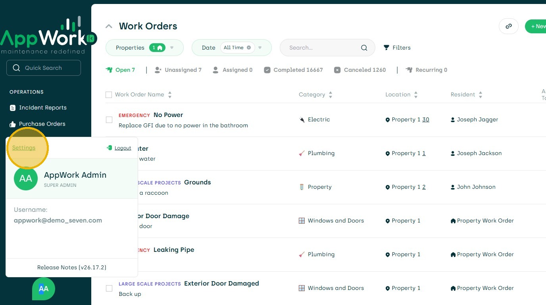Image resolution: width=546 pixels, height=305 pixels.
Task: Open Incident Reports in the sidebar
Action: tap(43, 108)
